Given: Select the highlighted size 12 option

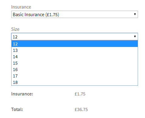Looking at the screenshot, I should 75,44.
